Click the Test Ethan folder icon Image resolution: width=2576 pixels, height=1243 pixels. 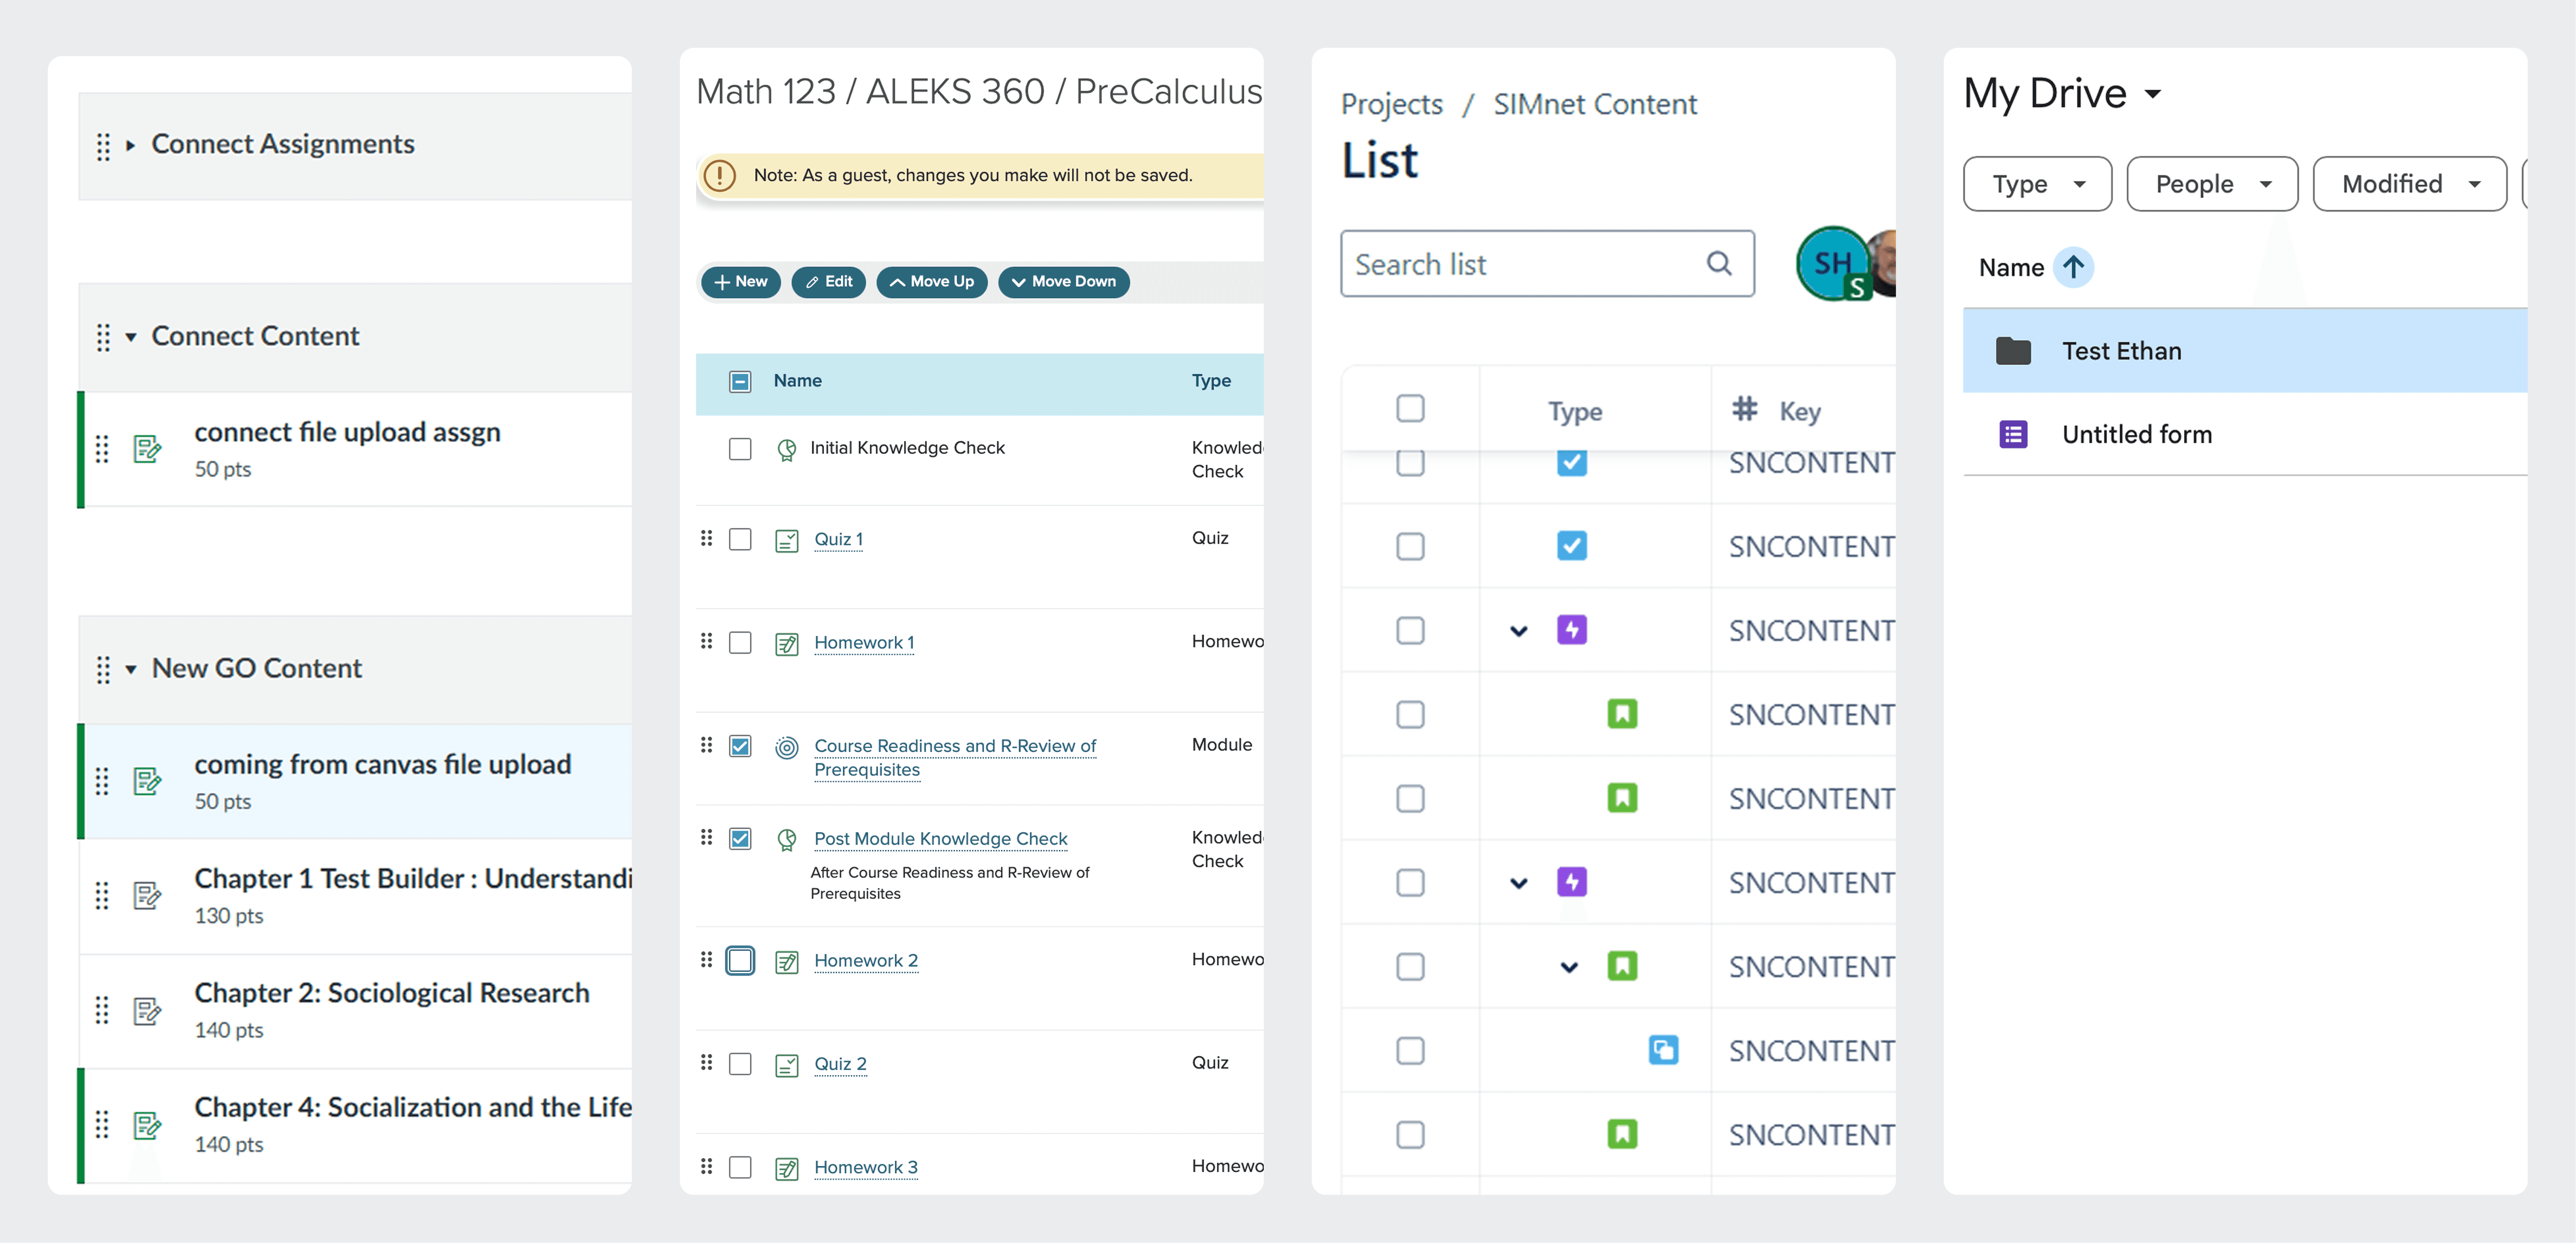point(2012,351)
